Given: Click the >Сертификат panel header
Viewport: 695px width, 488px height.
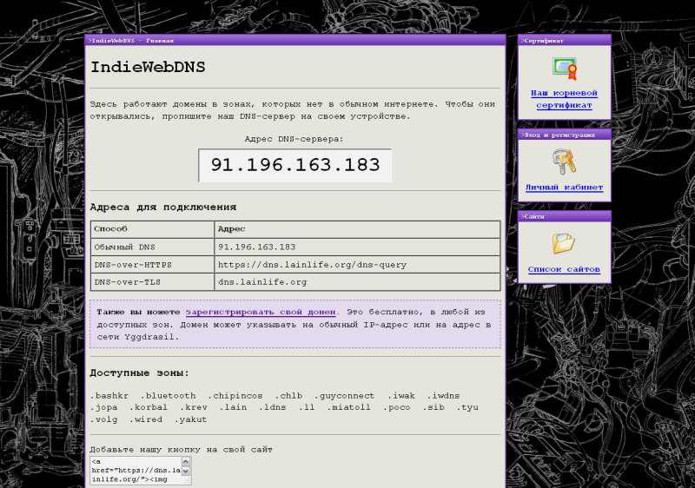Looking at the screenshot, I should (x=564, y=40).
